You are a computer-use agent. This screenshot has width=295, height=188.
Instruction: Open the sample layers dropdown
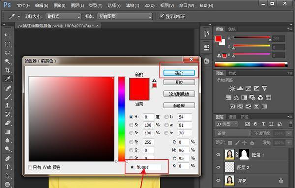125,17
